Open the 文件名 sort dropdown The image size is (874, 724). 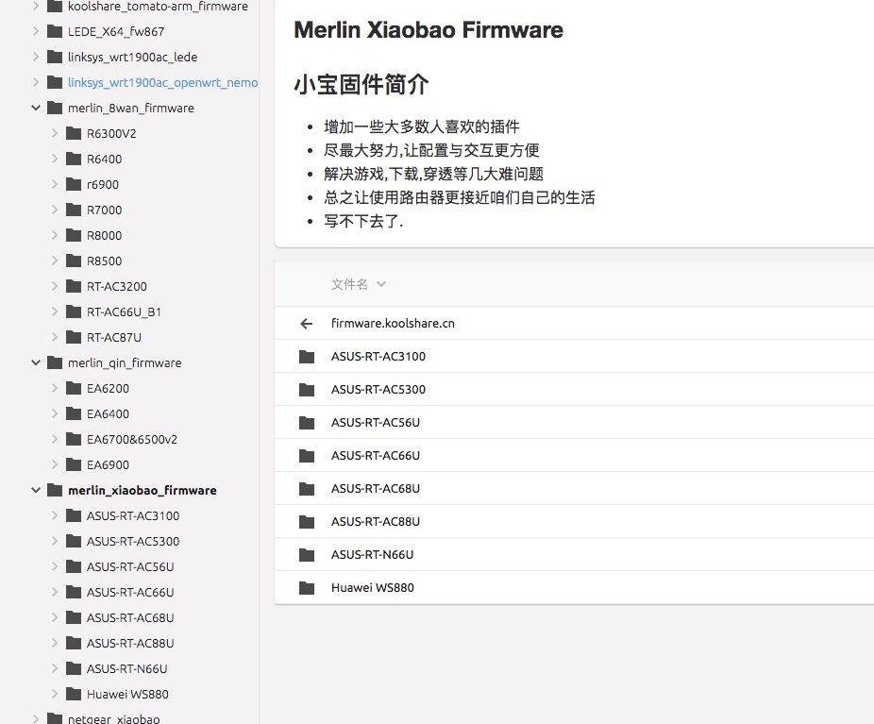tap(359, 284)
